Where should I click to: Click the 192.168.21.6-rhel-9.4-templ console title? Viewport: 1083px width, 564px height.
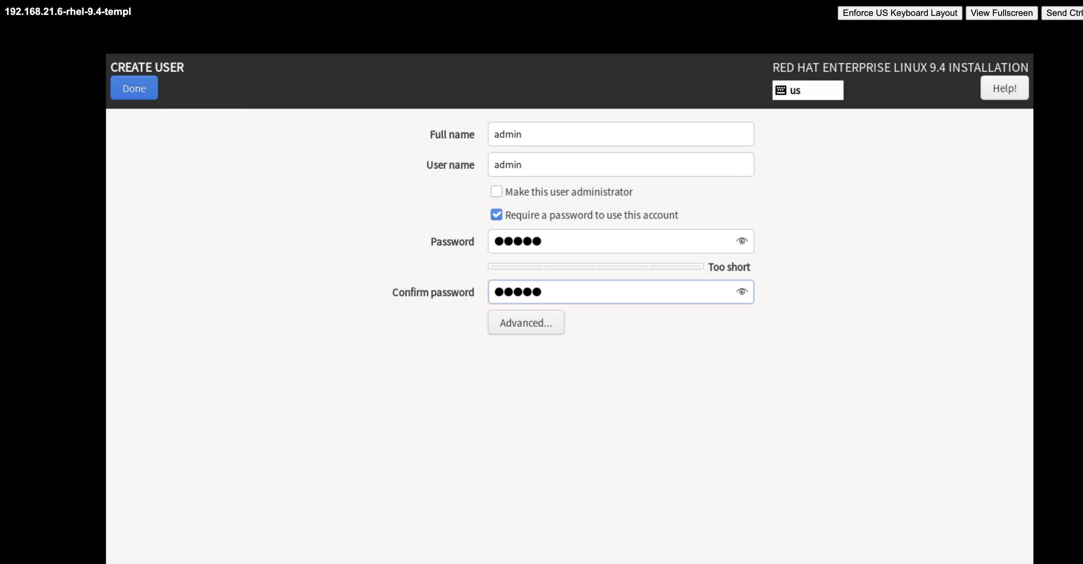[x=68, y=11]
